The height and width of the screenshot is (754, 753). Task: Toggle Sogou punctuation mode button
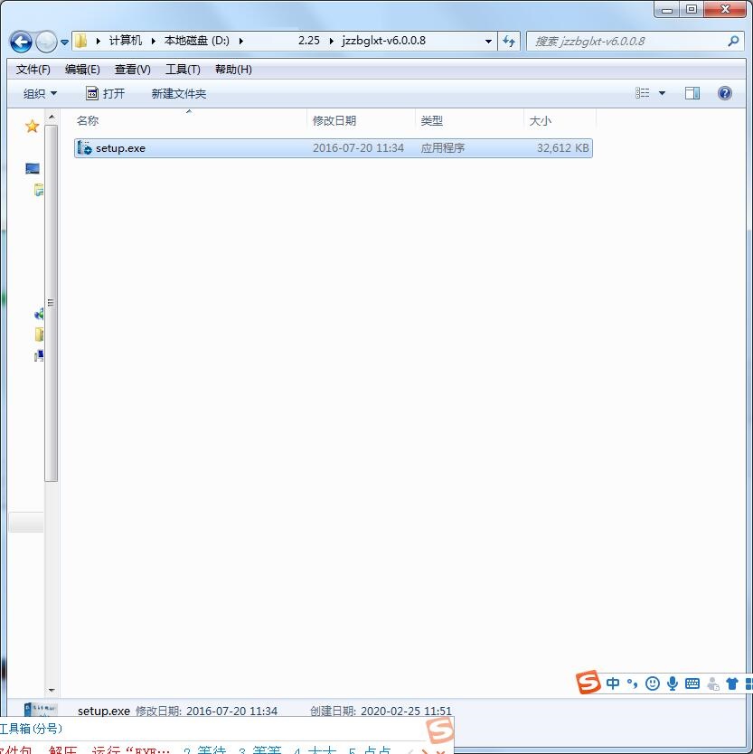coord(633,683)
